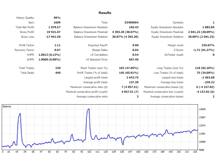217x163 pixels.
Task: Click the Results heading at the top
Action: point(105,13)
